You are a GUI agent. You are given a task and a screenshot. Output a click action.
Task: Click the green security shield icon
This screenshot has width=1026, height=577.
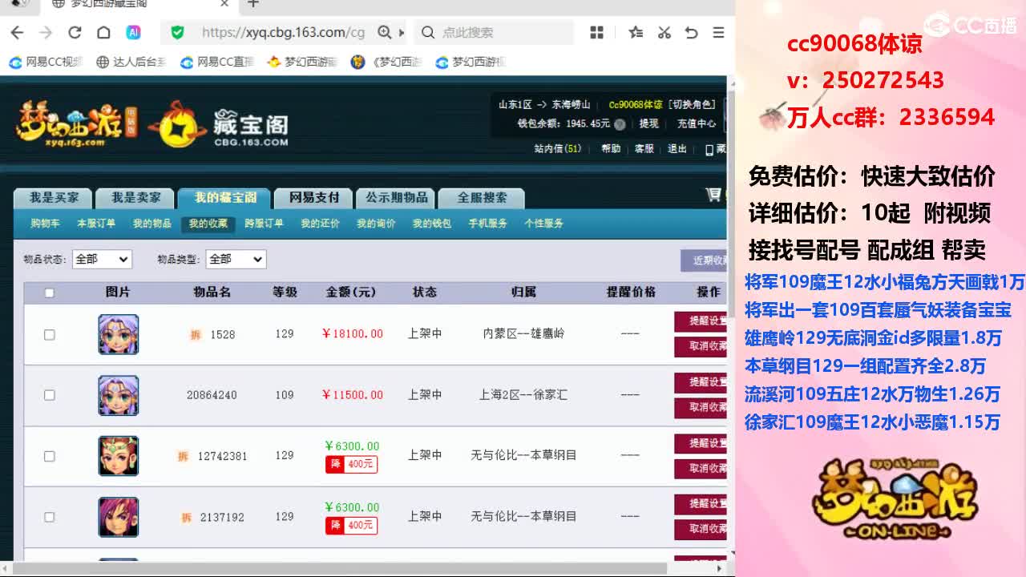click(178, 32)
